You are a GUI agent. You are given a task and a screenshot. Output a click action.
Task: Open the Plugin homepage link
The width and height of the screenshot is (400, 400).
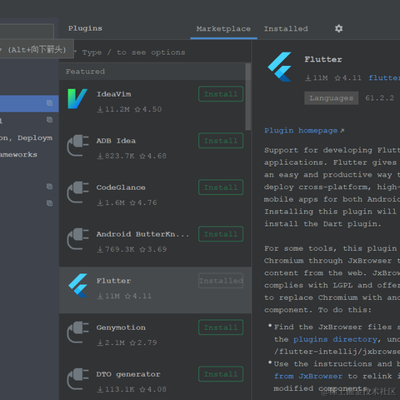coord(301,130)
